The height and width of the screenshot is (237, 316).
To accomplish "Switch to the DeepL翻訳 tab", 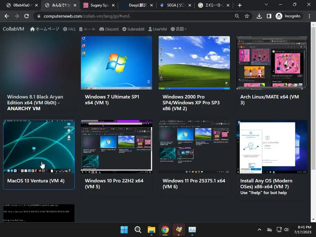I will [x=137, y=5].
